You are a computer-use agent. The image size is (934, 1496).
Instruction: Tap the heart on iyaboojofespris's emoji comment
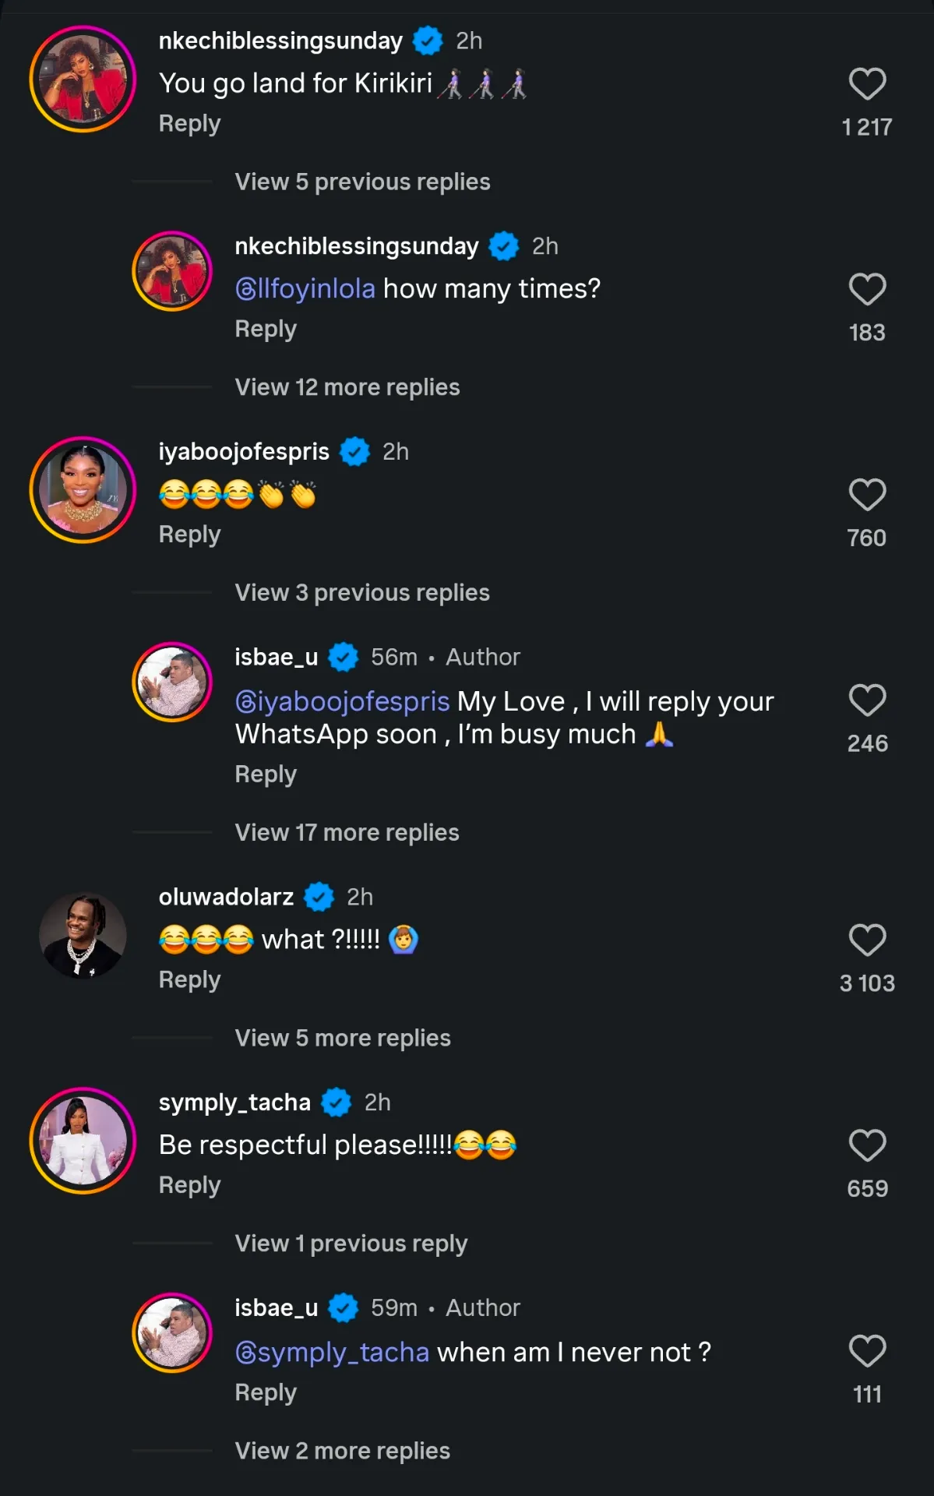pyautogui.click(x=867, y=495)
